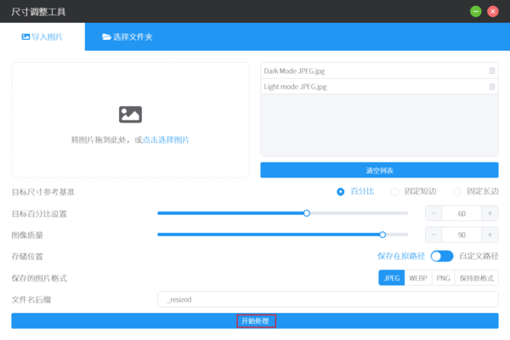
Task: Choose JPEG output format
Action: (x=392, y=278)
